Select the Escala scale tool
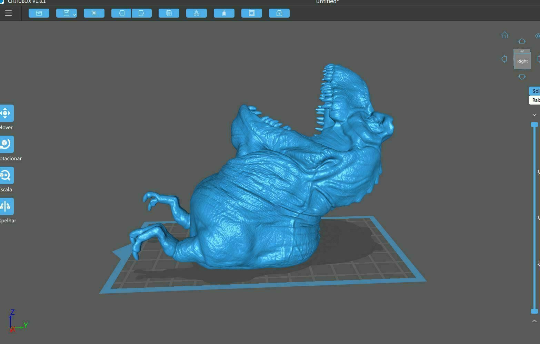540x344 pixels. tap(6, 175)
